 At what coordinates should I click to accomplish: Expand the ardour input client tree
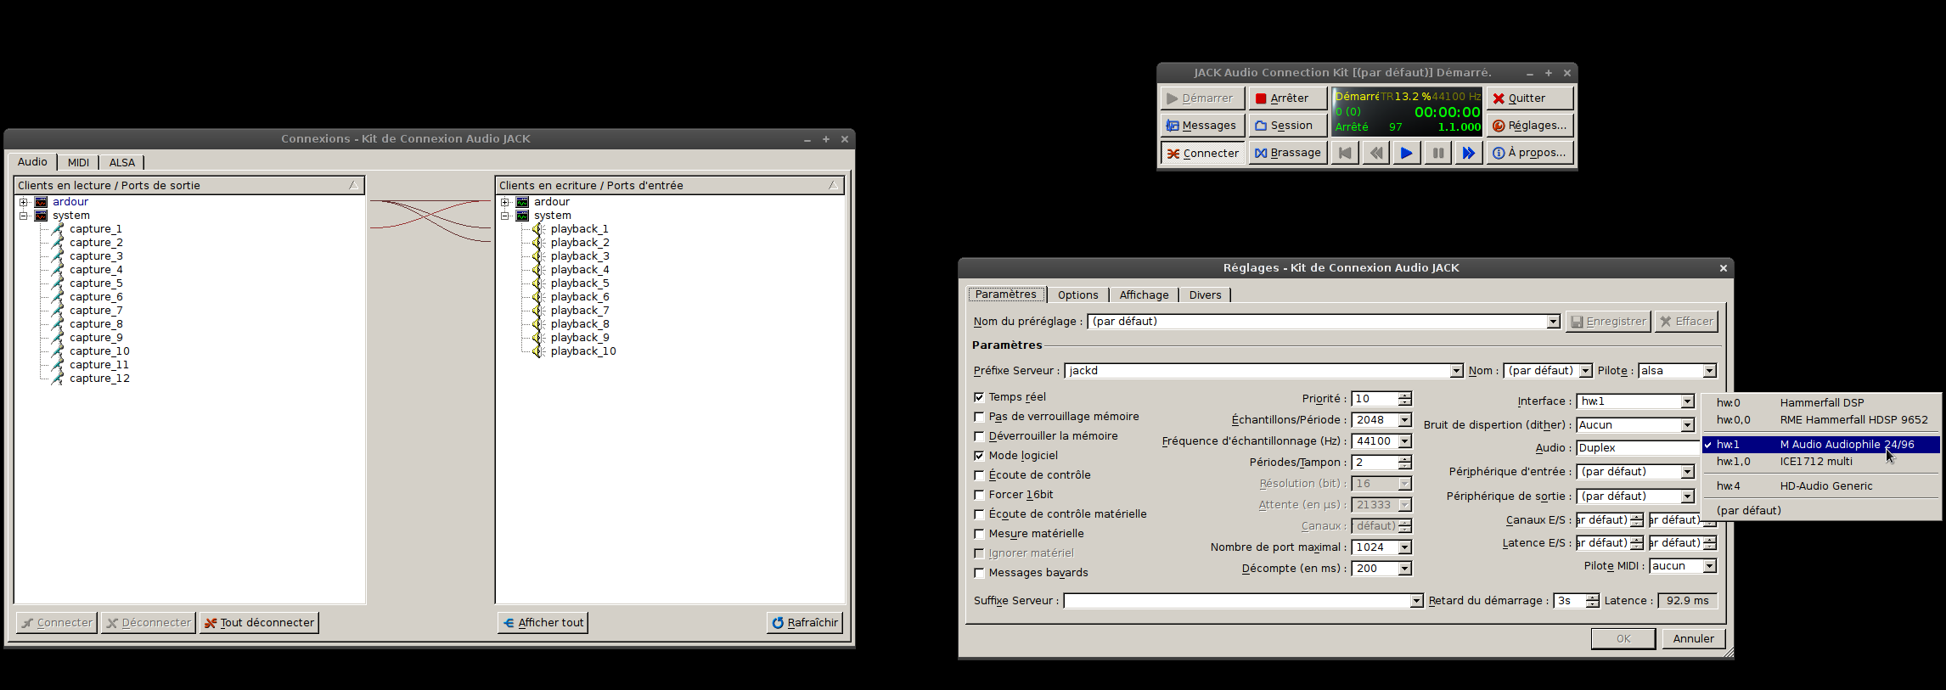tap(505, 202)
